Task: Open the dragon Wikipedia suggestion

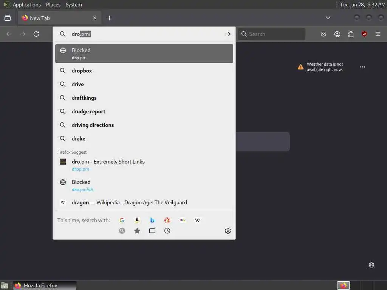Action: tap(144, 202)
